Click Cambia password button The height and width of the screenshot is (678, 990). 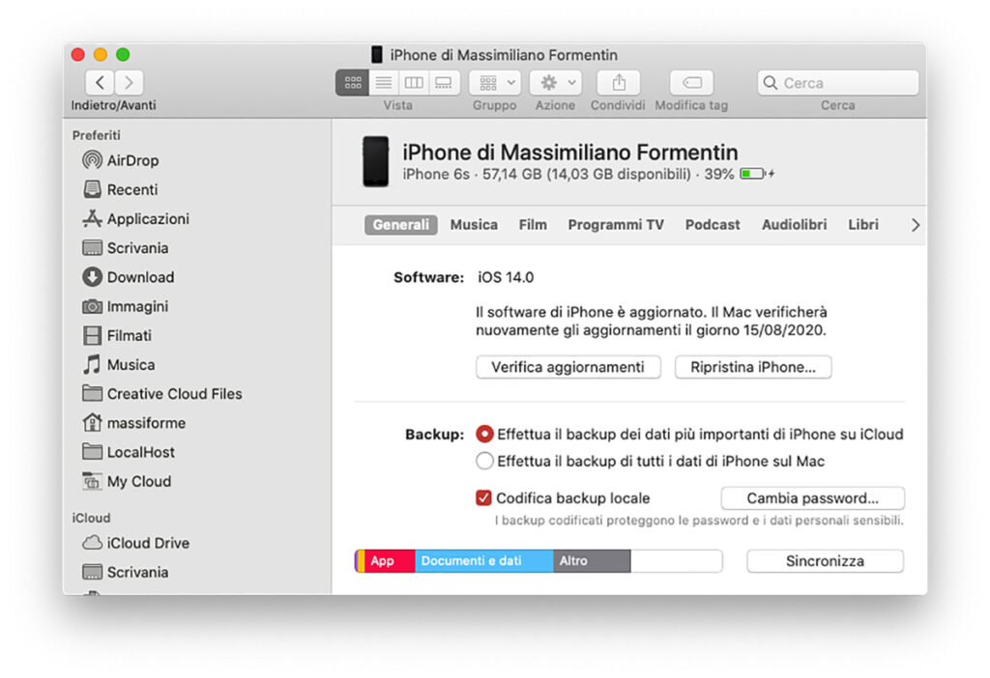click(812, 498)
